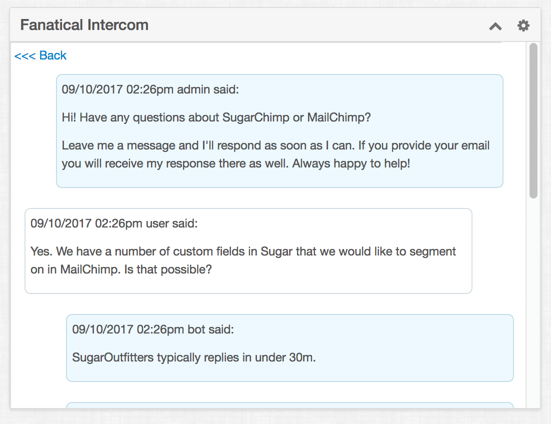Click the text about SugarChimp or MailChimp
551x424 pixels.
(x=216, y=117)
